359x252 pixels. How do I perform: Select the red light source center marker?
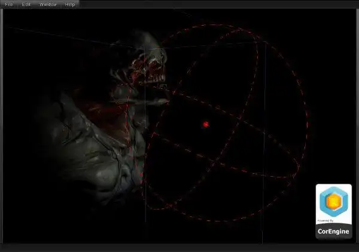pos(206,124)
